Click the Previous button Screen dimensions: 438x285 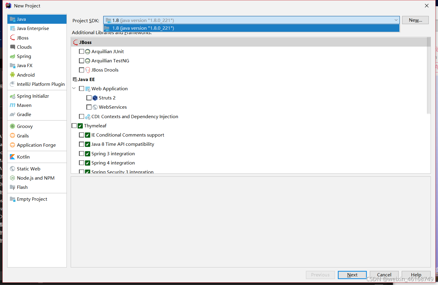pyautogui.click(x=320, y=275)
